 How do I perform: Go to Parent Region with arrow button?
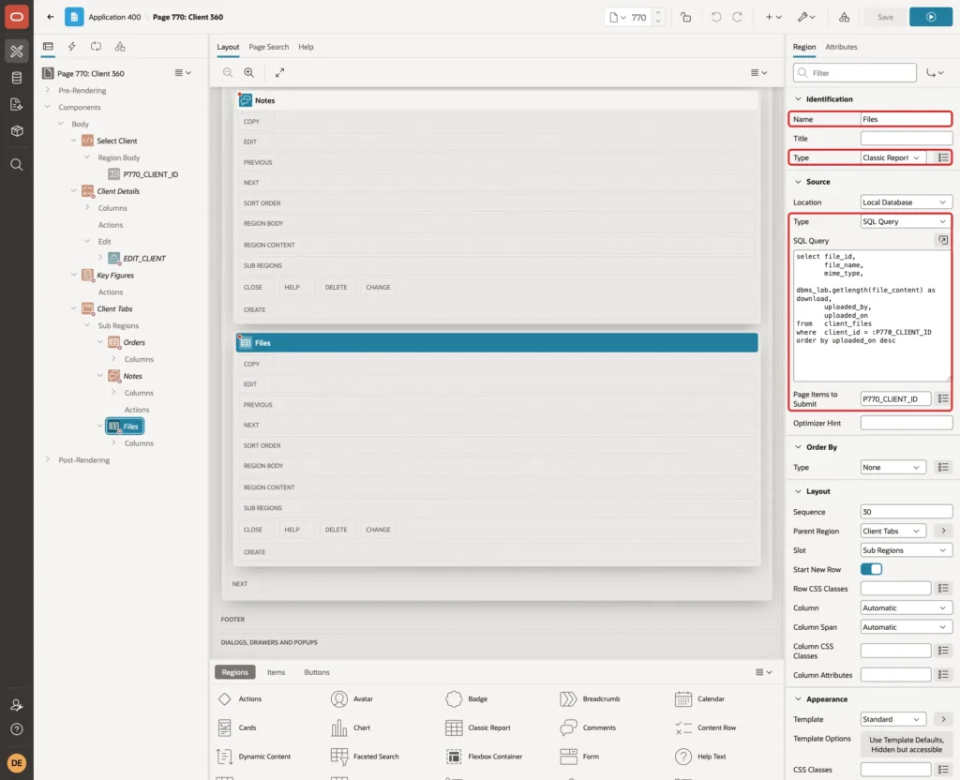pyautogui.click(x=943, y=531)
